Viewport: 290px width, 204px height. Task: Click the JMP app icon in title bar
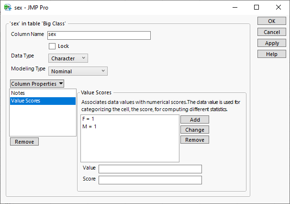pyautogui.click(x=8, y=8)
